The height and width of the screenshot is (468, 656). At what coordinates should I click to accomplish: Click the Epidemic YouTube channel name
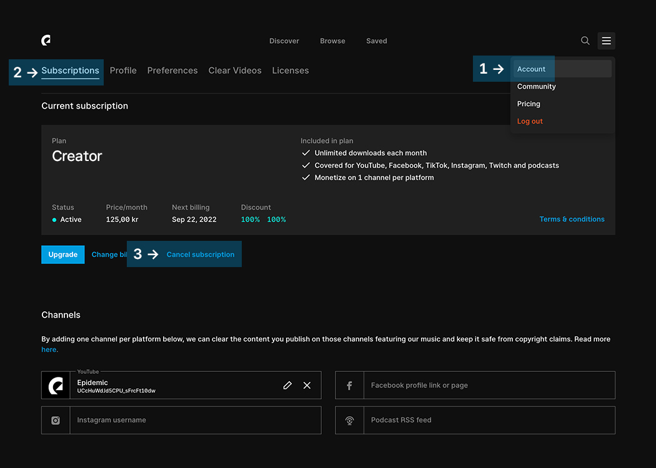(x=92, y=383)
